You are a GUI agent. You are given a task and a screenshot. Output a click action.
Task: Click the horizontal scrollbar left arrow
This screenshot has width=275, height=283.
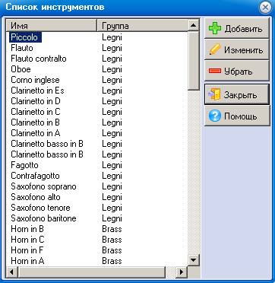tap(11, 272)
